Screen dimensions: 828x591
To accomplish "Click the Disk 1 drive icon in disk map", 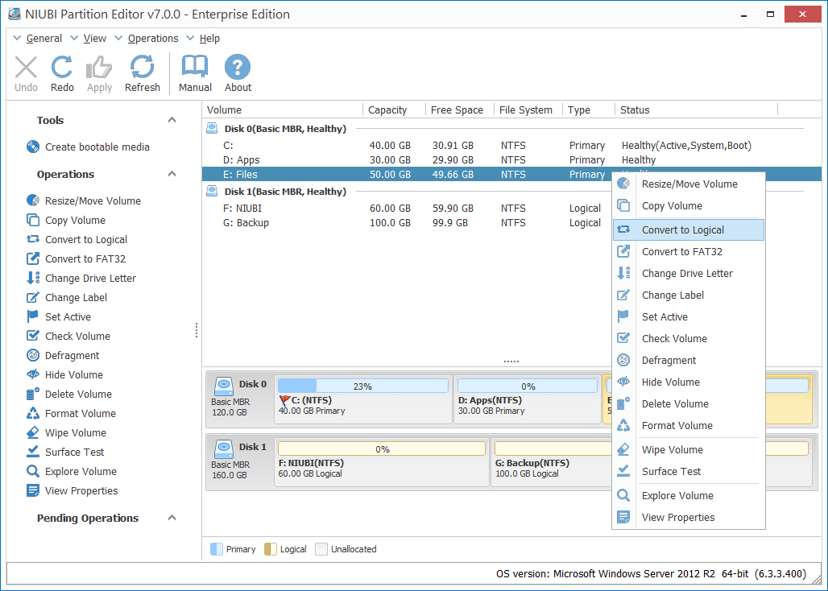I will tap(224, 448).
